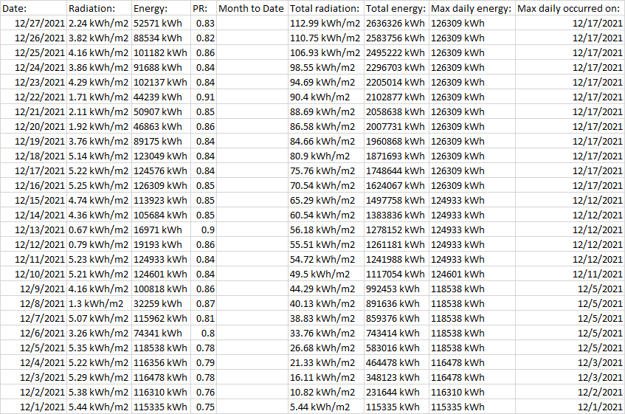Viewport: 625px width, 414px height.
Task: Click energy cell 102137 kWh
Action: (161, 82)
